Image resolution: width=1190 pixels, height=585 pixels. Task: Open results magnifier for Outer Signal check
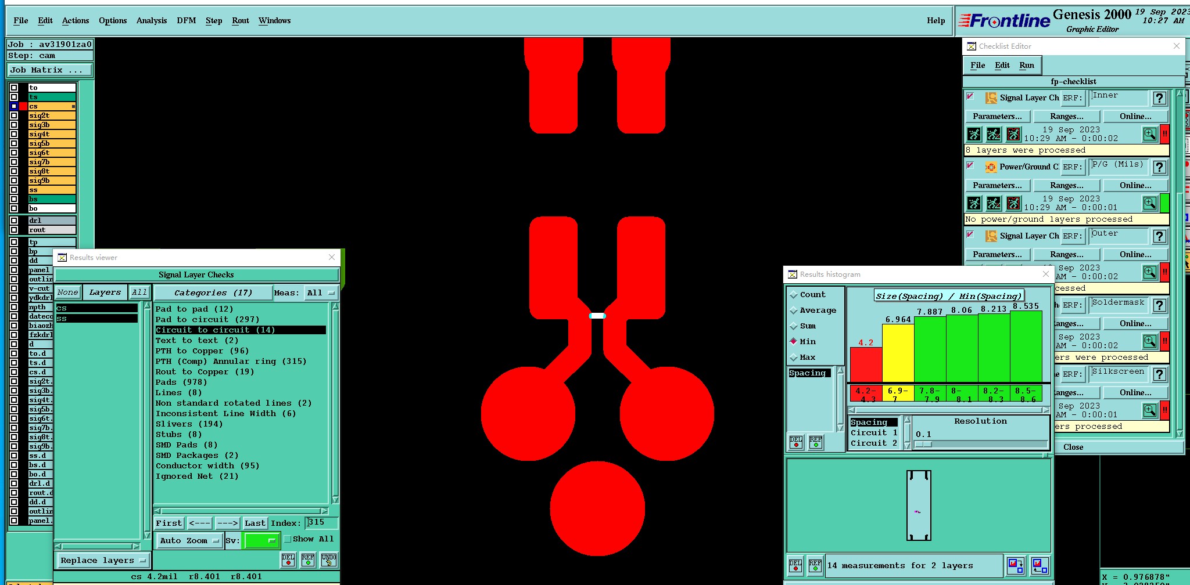coord(1150,272)
